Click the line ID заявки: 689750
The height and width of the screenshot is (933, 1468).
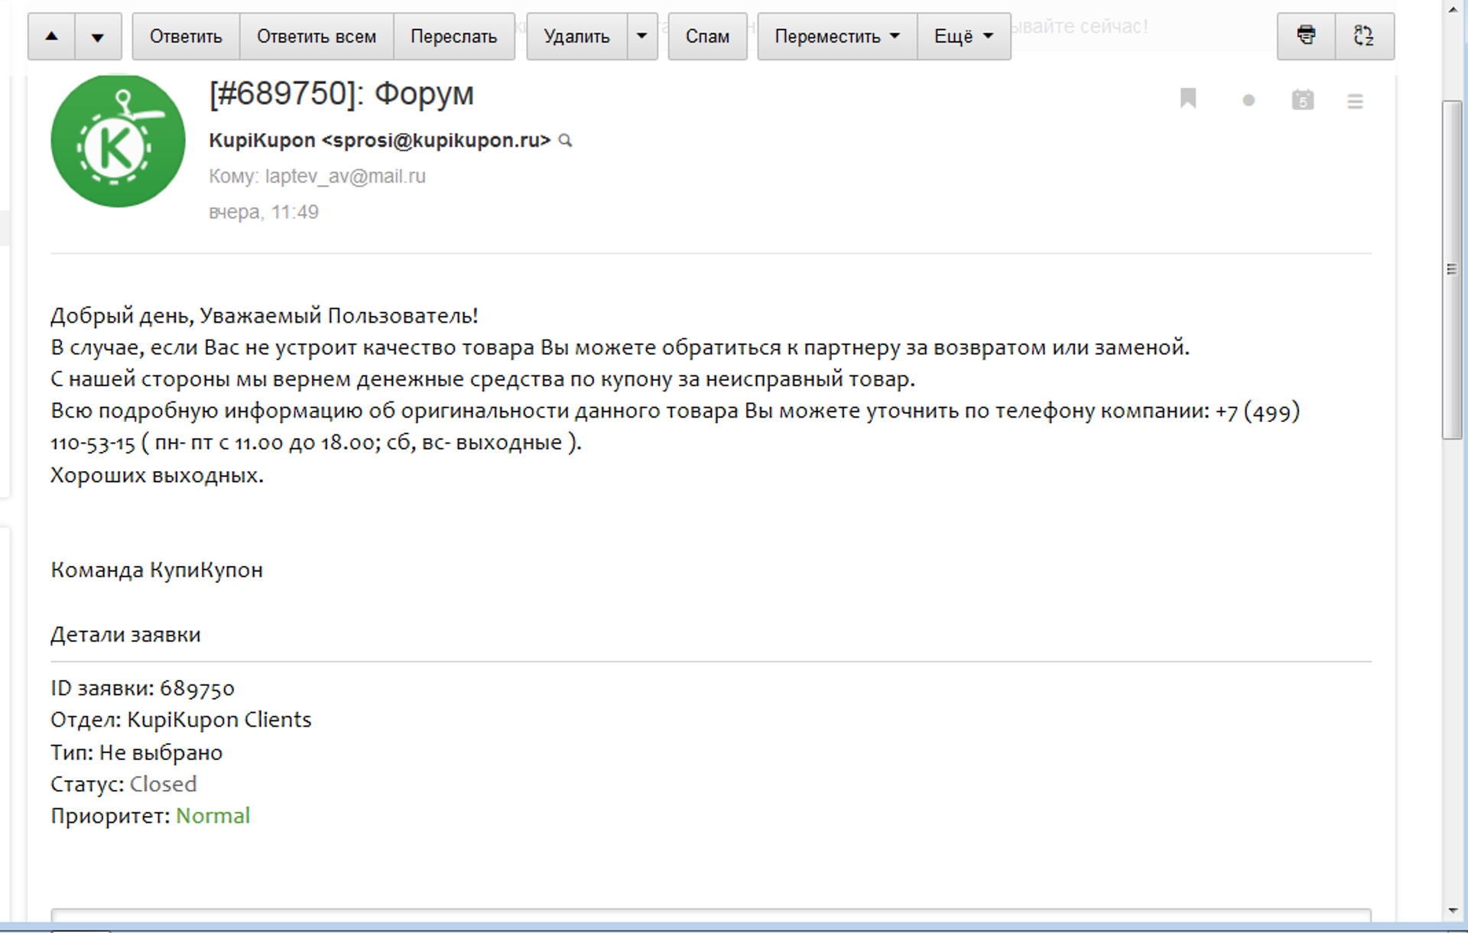pyautogui.click(x=142, y=689)
